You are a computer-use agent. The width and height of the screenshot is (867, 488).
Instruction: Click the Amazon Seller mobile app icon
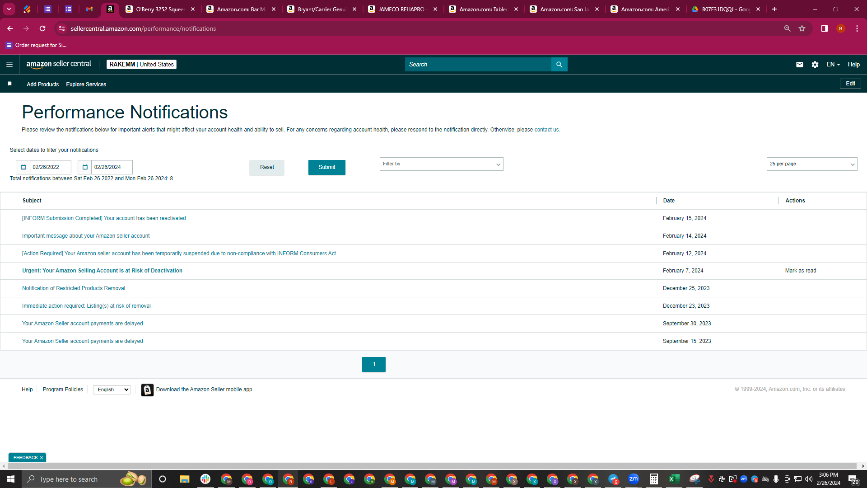tap(147, 389)
